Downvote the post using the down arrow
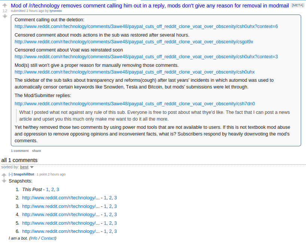The image size is (306, 243). point(4,16)
